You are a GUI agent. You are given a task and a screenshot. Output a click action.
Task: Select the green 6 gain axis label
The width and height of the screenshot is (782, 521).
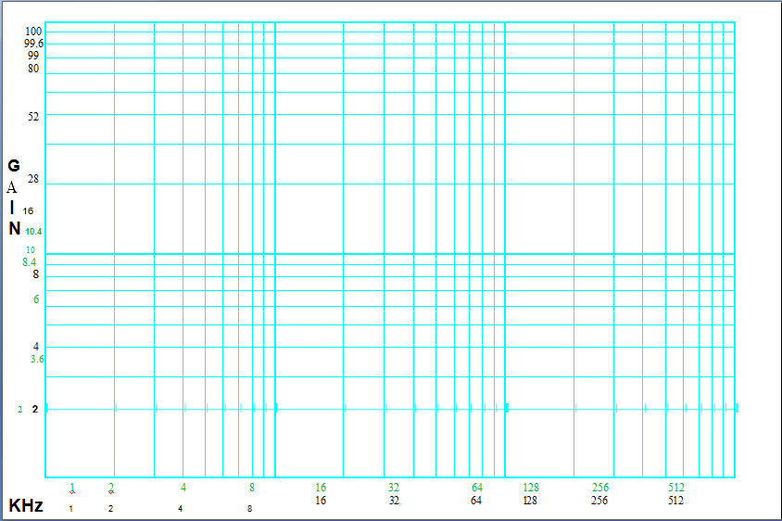tap(36, 299)
